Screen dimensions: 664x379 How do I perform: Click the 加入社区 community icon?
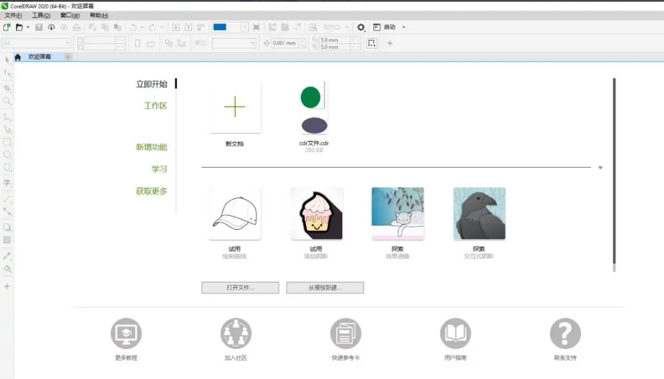(x=236, y=333)
